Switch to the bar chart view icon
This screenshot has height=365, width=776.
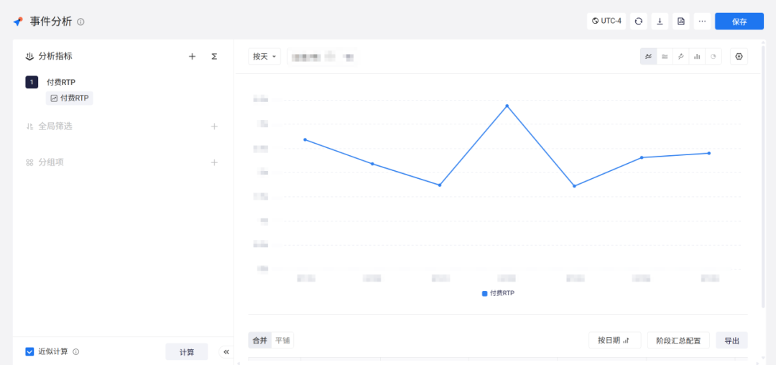pyautogui.click(x=697, y=56)
